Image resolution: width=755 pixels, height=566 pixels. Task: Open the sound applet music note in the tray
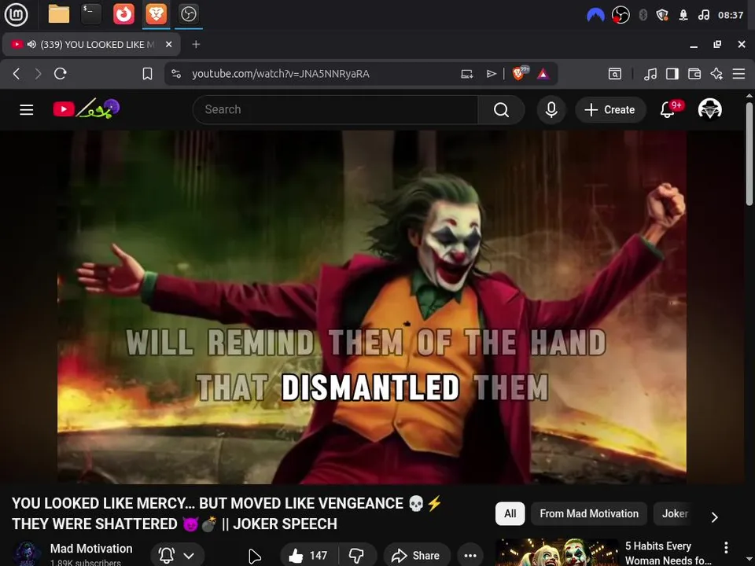(x=703, y=15)
